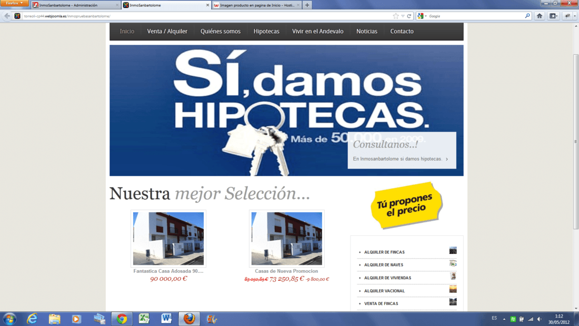579x326 pixels.
Task: Close the Administración tab
Action: click(x=117, y=5)
